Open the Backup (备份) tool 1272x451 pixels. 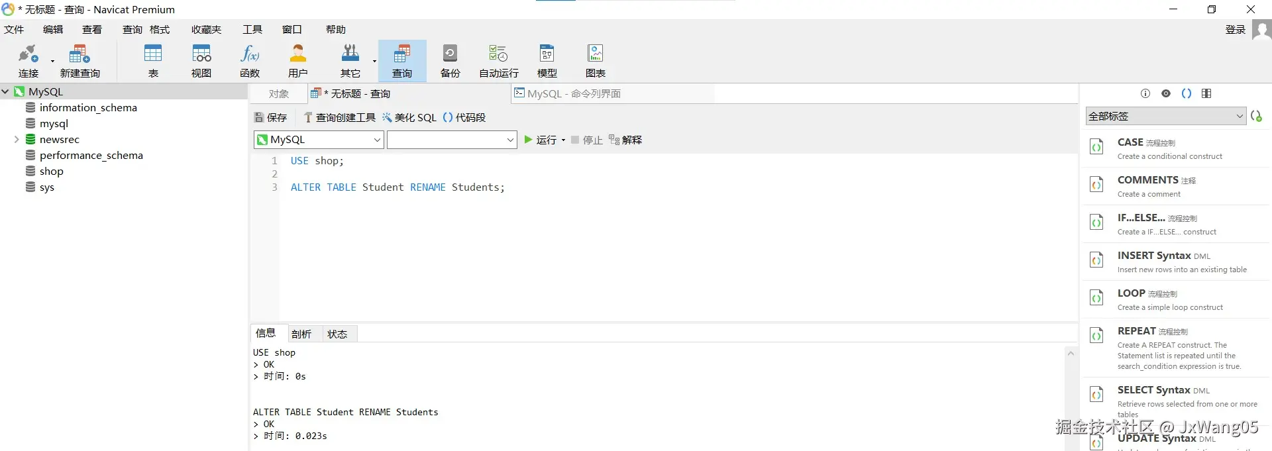tap(450, 60)
